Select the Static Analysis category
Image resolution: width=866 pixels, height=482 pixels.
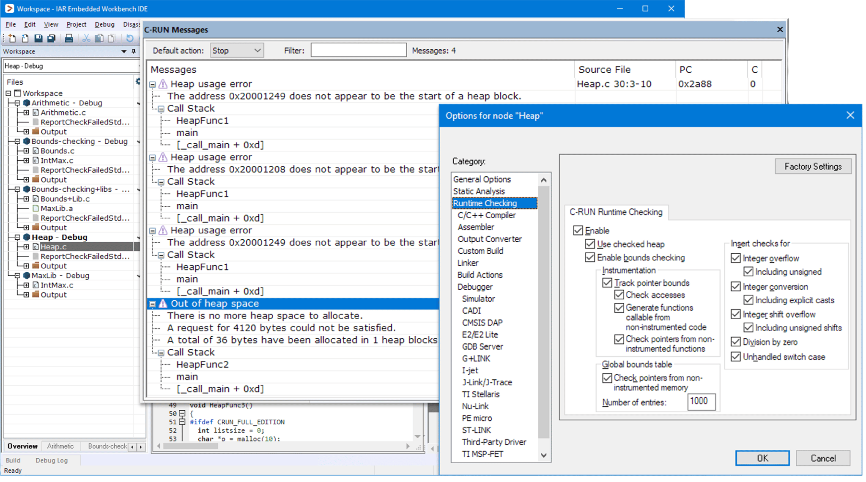coord(479,192)
